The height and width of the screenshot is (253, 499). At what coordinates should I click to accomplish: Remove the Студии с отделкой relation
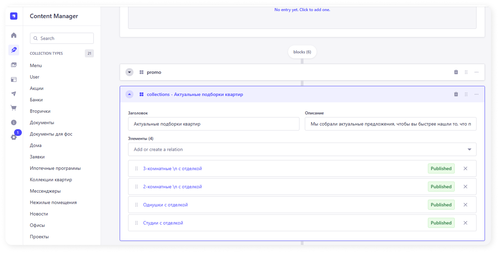point(465,223)
